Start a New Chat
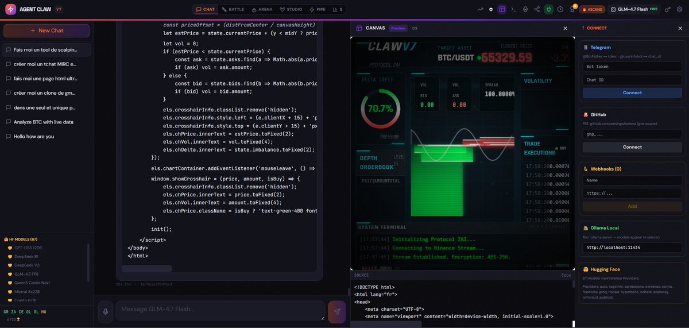This screenshot has width=689, height=328. point(47,30)
